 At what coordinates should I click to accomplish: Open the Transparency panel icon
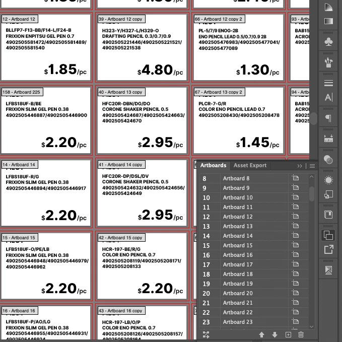coord(328,160)
